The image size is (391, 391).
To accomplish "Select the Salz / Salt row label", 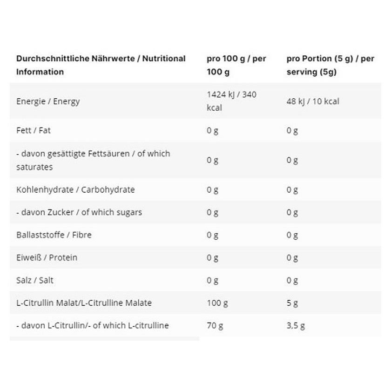I will 34,280.
